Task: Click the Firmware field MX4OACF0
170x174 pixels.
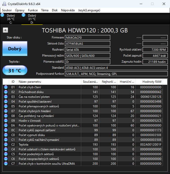Action: [x=88, y=38]
